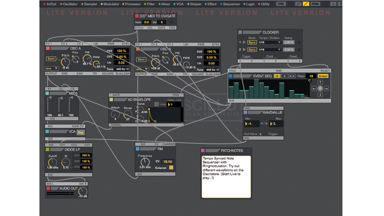Open the Oscillator module menu
The width and height of the screenshot is (384, 216).
69,4
